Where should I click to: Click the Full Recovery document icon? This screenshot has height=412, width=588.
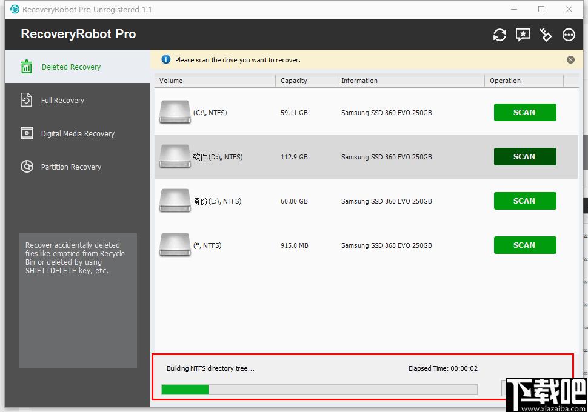(x=26, y=100)
